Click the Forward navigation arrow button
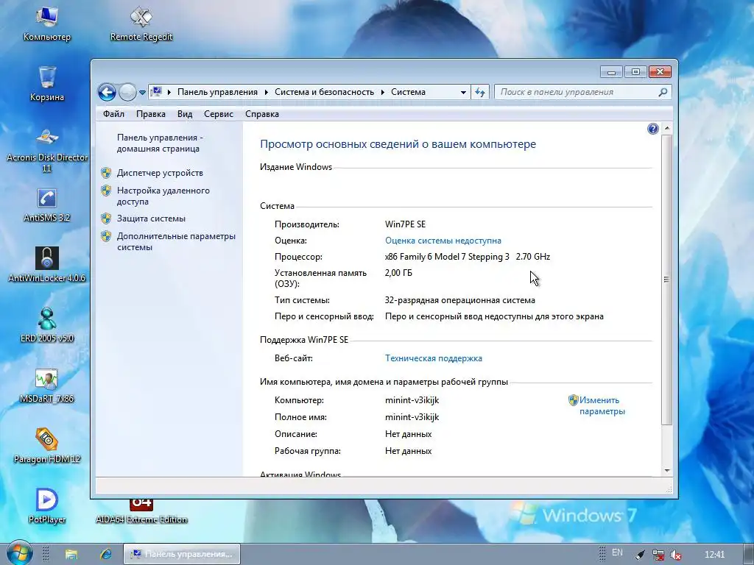The height and width of the screenshot is (565, 754). 127,92
